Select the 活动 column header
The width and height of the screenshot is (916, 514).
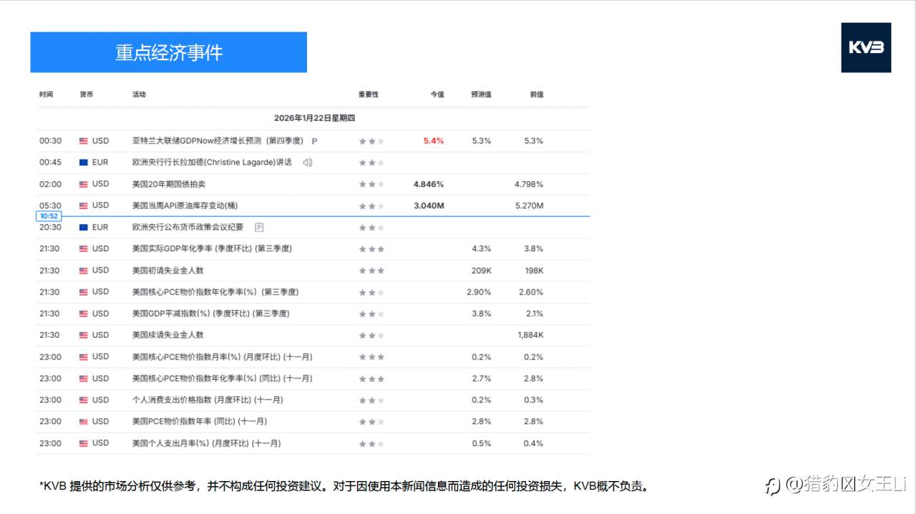pos(138,94)
